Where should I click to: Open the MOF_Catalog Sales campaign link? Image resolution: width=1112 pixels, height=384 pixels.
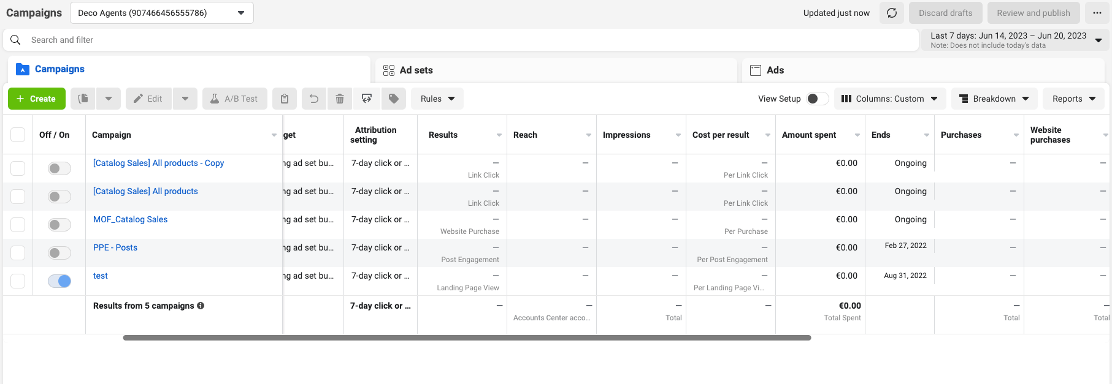coord(130,219)
